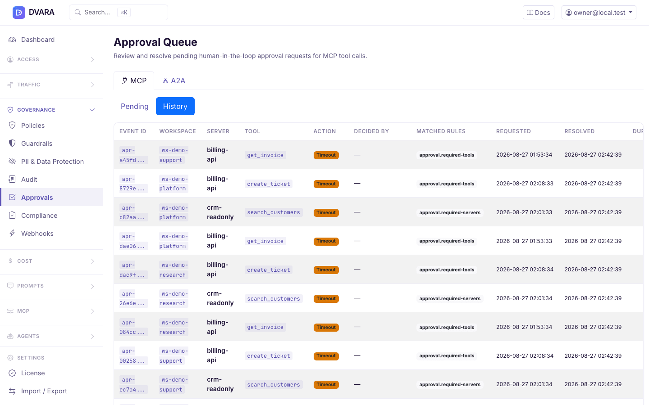The height and width of the screenshot is (405, 649).
Task: Click the Approvals checkmark icon
Action: 12,198
